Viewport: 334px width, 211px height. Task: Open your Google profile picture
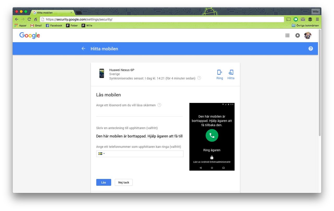pos(308,35)
